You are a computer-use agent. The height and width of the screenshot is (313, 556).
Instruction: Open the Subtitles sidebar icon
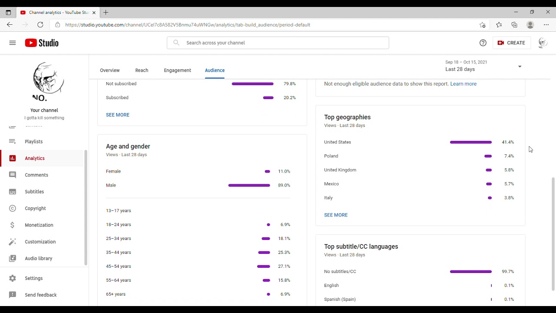tap(13, 192)
